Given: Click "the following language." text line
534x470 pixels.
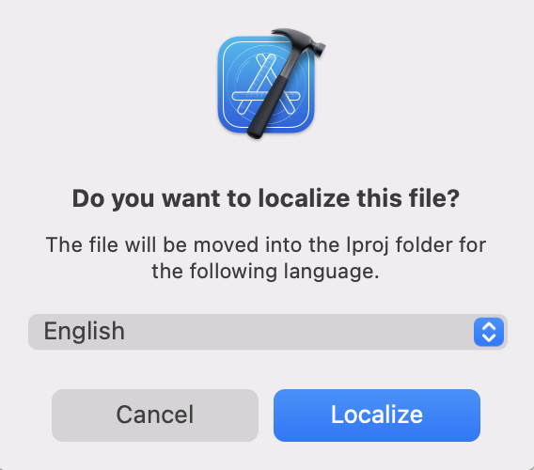Looking at the screenshot, I should [x=265, y=272].
